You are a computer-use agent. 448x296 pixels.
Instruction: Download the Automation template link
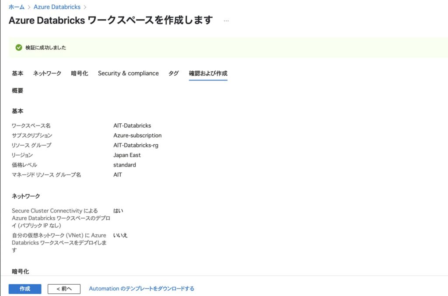[x=141, y=289]
